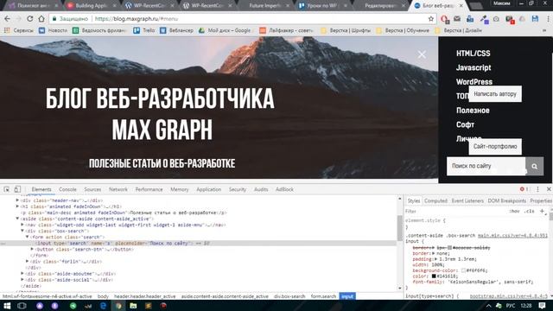553x311 pixels.
Task: Add a new style rule with plus icon
Action: 542,211
